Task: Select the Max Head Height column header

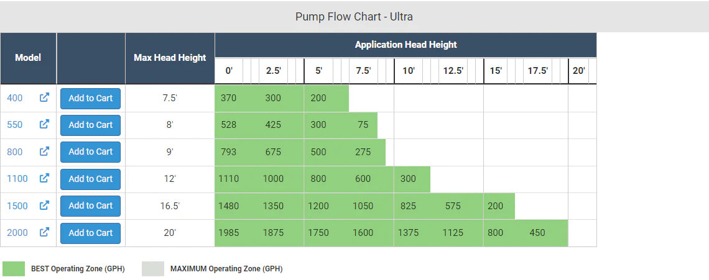Action: point(170,58)
